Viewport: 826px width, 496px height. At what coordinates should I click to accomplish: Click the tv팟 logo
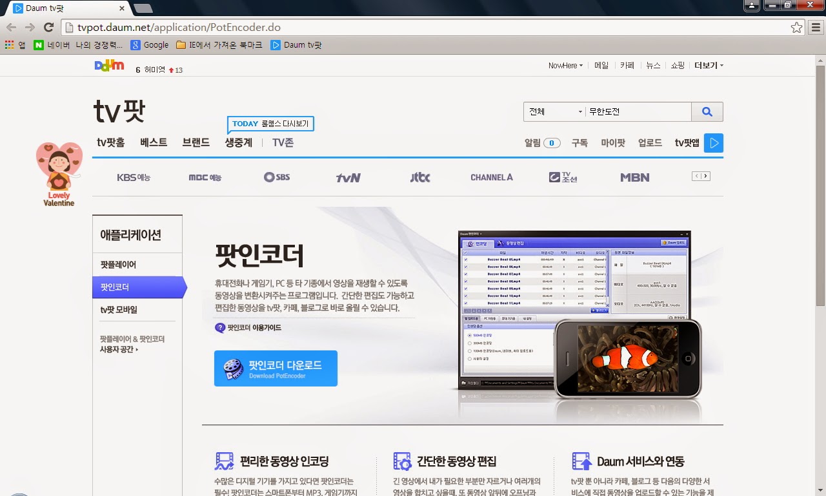119,111
